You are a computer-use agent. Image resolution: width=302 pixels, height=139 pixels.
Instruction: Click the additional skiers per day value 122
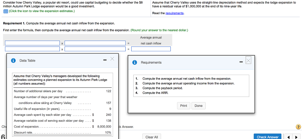tap(109, 91)
